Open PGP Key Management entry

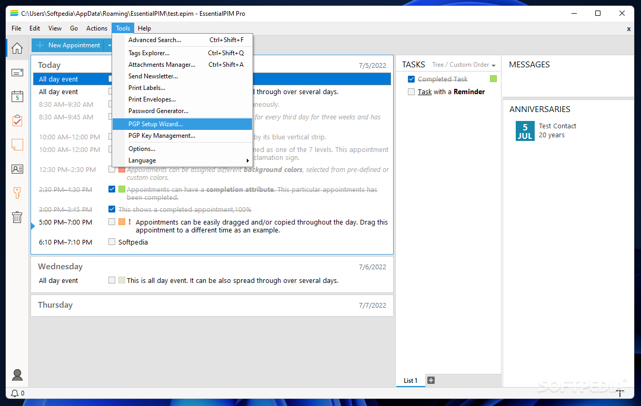click(x=182, y=136)
